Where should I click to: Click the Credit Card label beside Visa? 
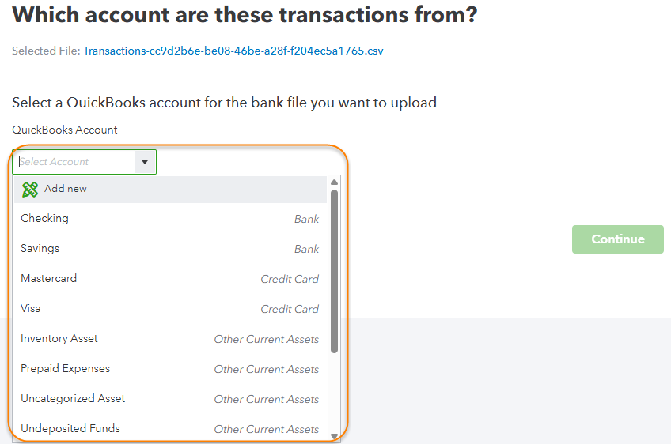[x=290, y=310]
